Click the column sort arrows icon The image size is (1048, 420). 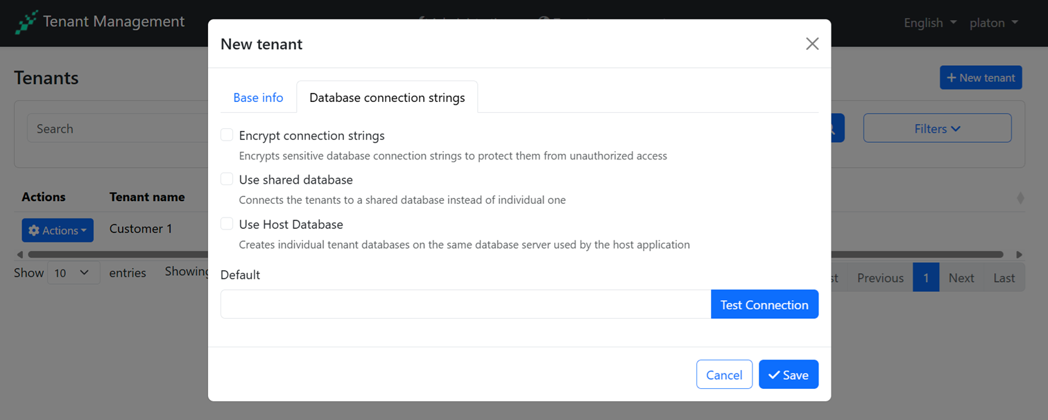(1020, 198)
